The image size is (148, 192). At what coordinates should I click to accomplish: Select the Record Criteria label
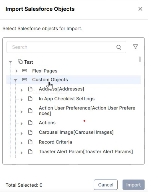coord(55,142)
